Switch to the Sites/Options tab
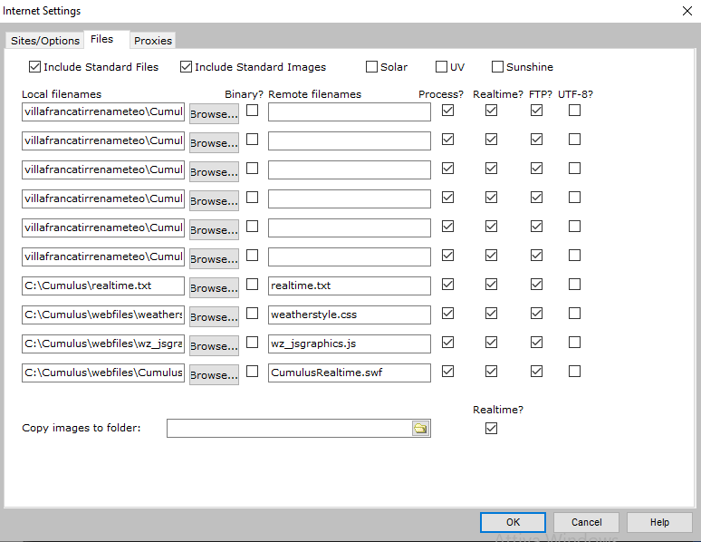The width and height of the screenshot is (701, 542). click(45, 41)
